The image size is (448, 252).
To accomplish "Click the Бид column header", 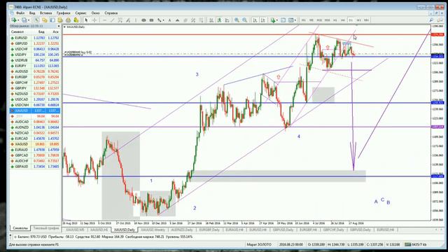I will 41,31.
